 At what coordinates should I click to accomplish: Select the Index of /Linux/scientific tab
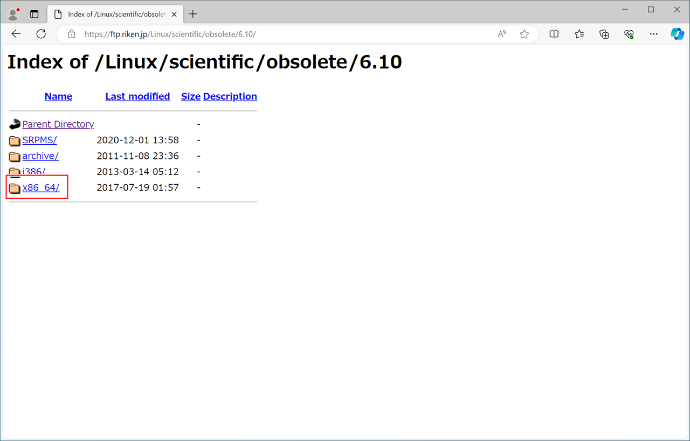[x=113, y=15]
